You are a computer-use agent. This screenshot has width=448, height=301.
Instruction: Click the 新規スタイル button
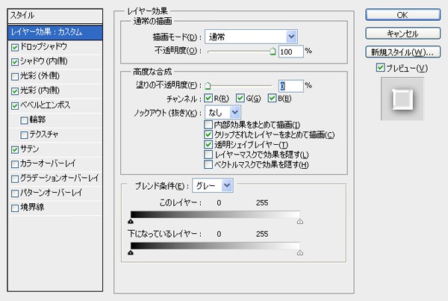[x=402, y=52]
